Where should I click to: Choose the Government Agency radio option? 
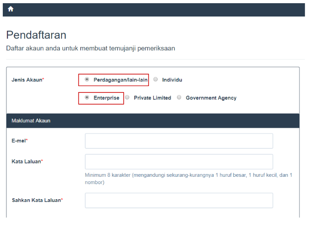179,98
